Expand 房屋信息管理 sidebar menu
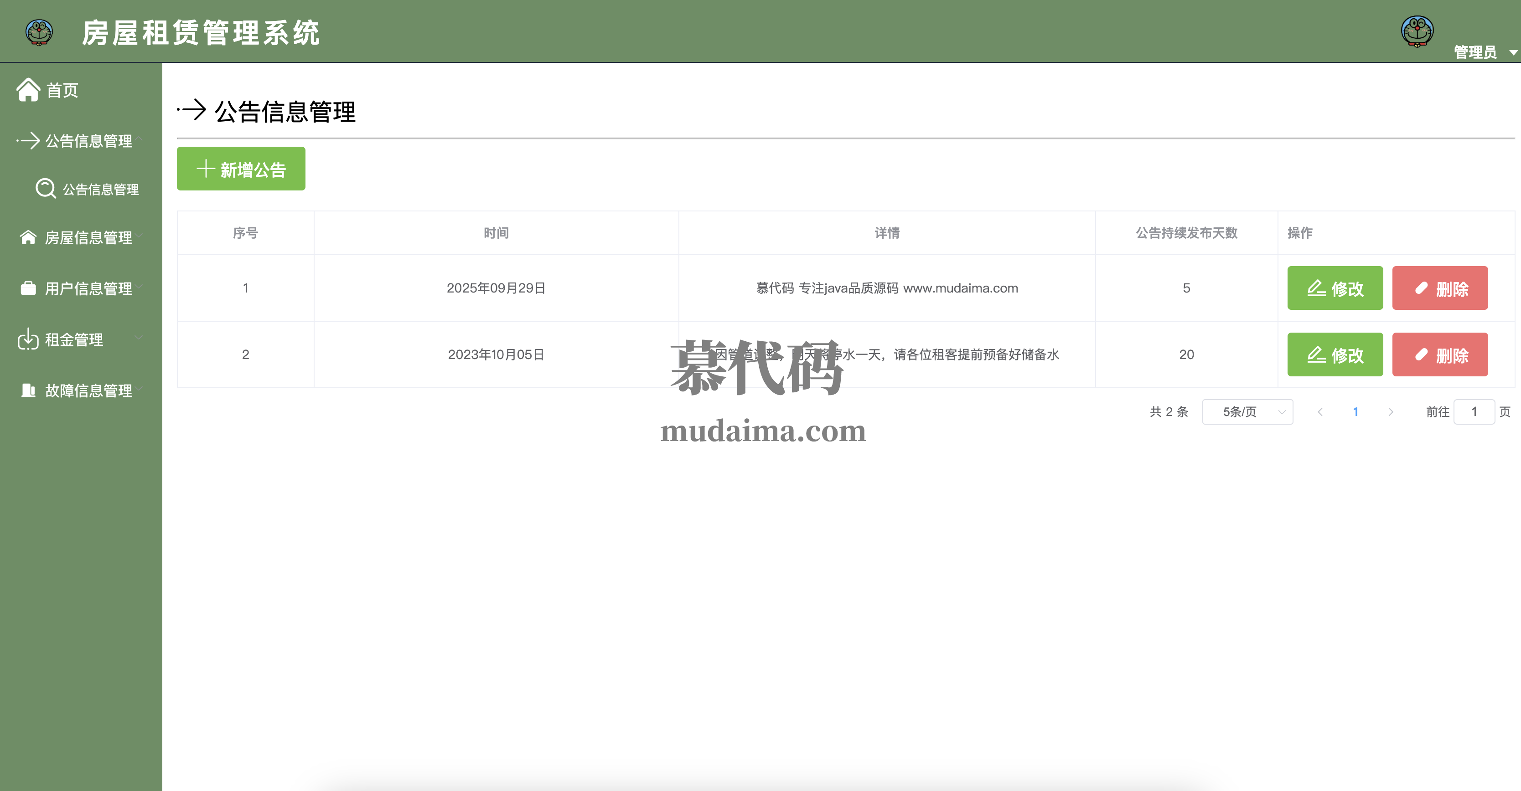Image resolution: width=1521 pixels, height=791 pixels. point(88,238)
